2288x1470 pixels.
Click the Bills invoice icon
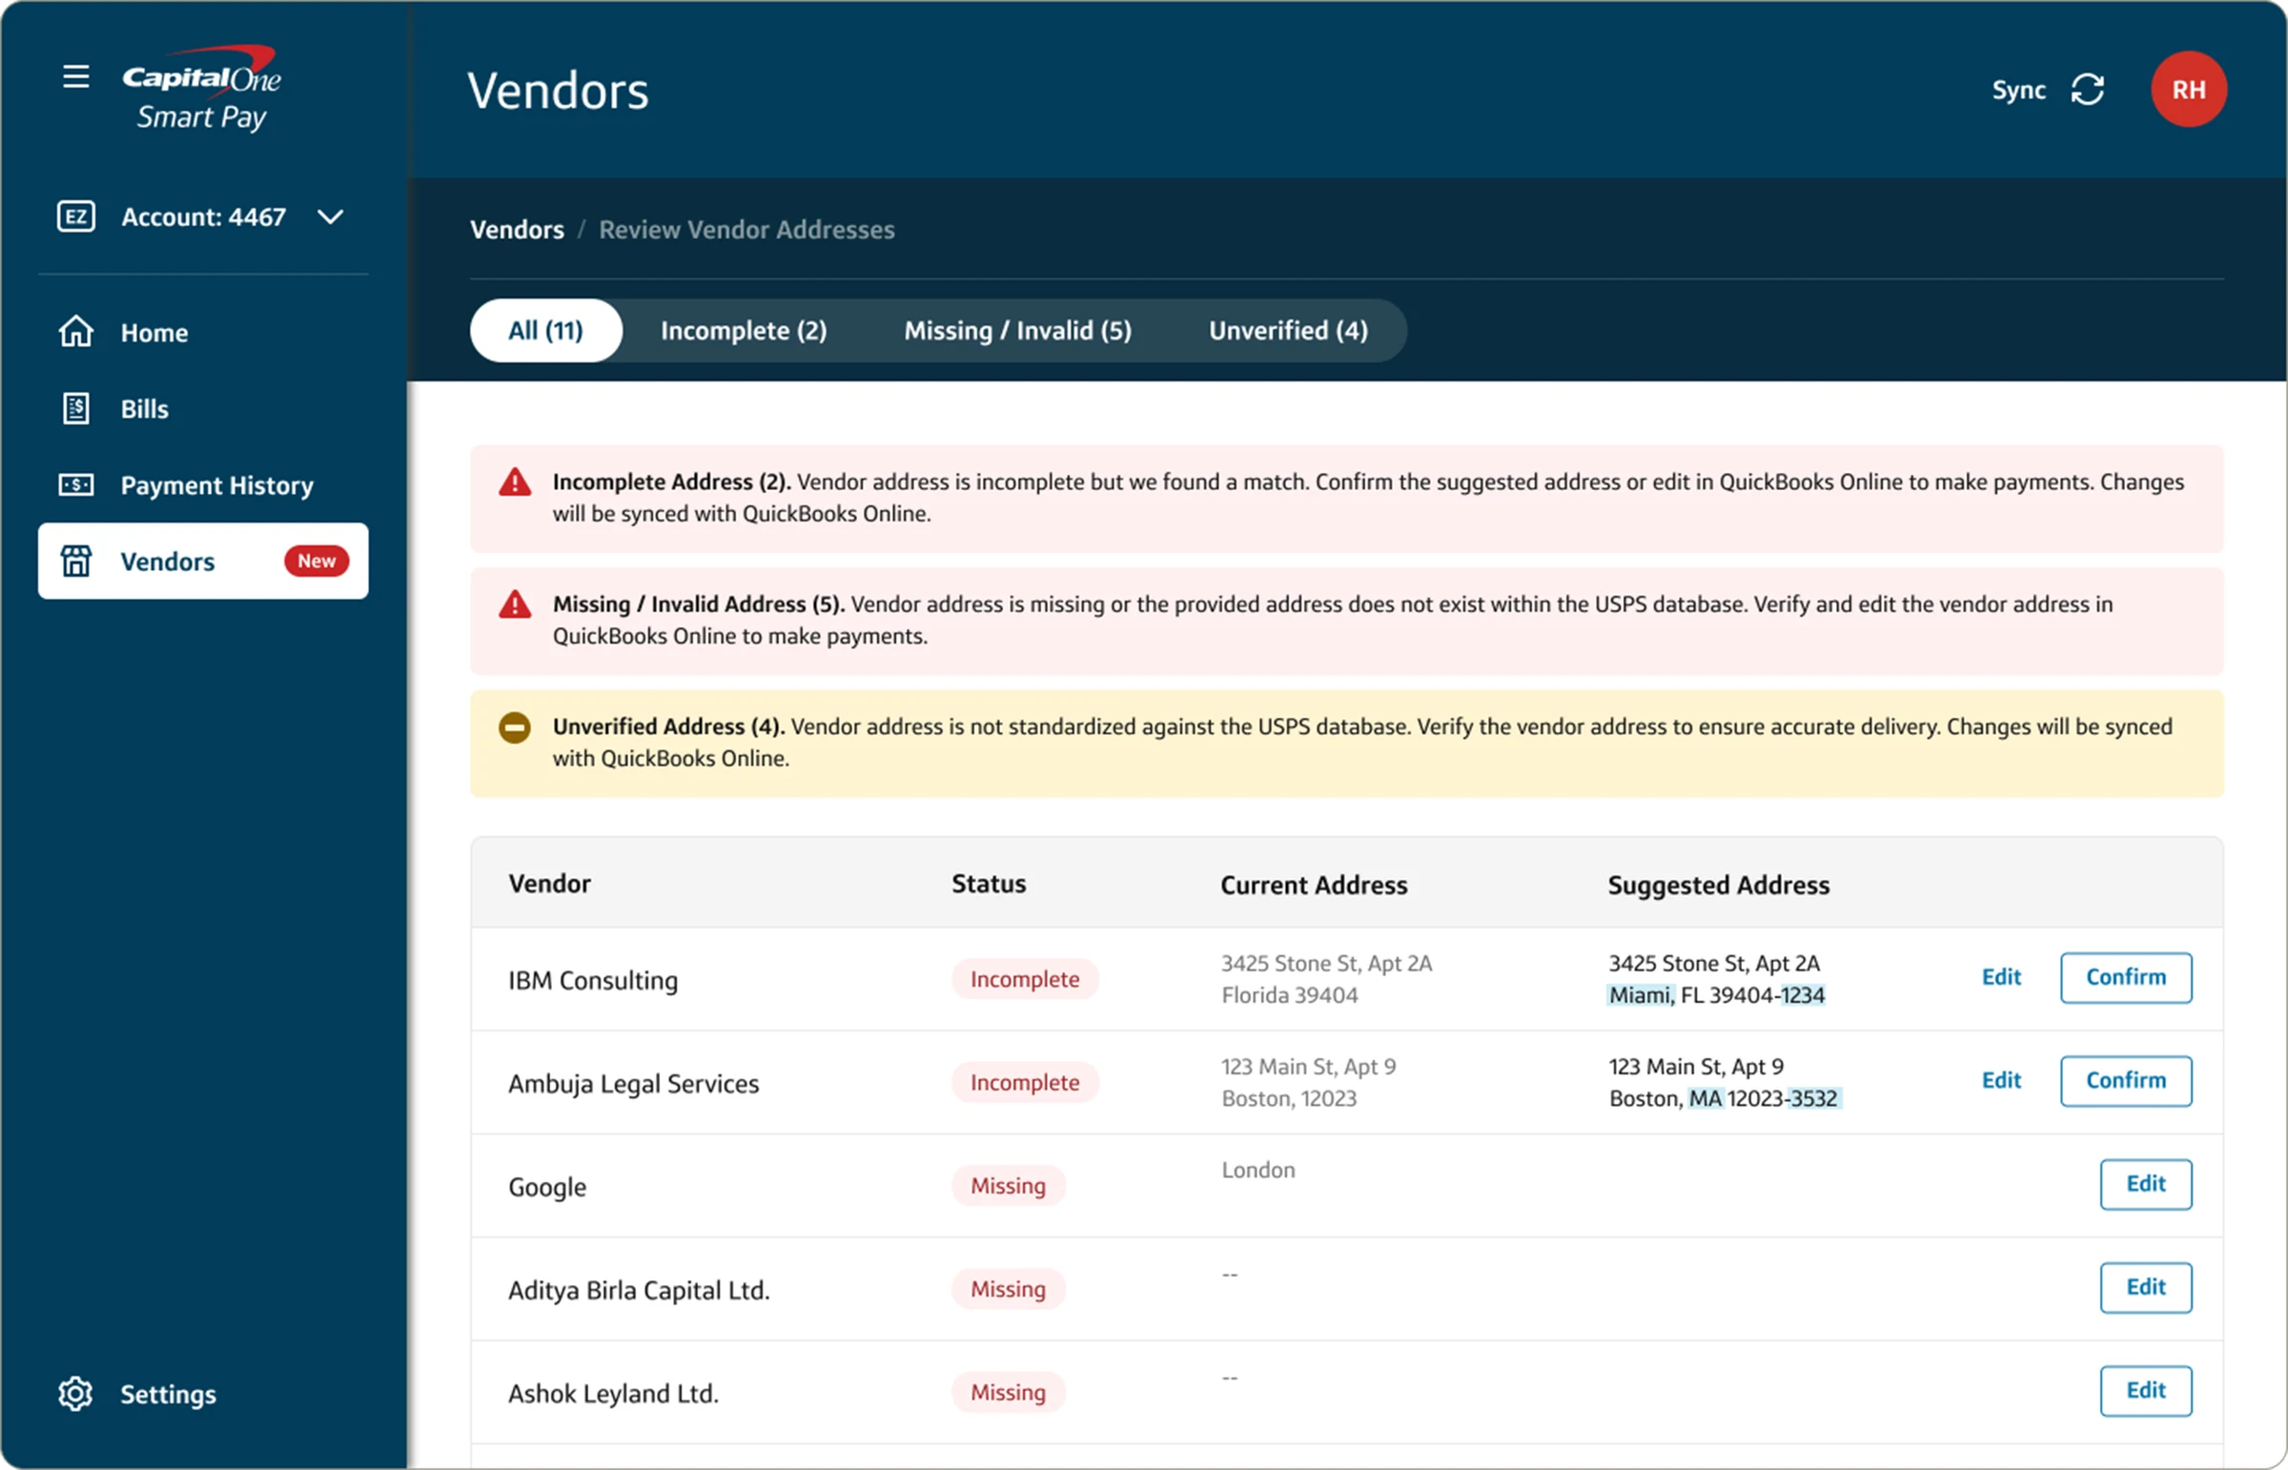click(76, 409)
